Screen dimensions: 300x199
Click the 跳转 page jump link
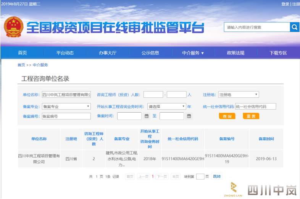216,177
